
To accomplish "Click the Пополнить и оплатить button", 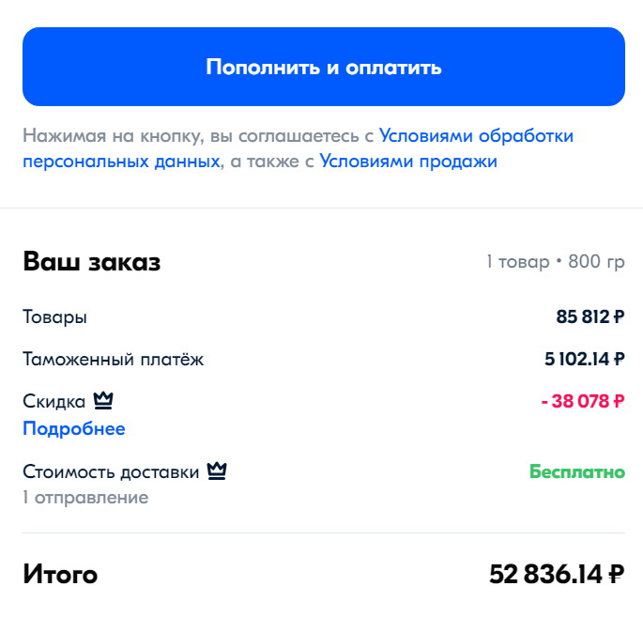I will pos(323,67).
